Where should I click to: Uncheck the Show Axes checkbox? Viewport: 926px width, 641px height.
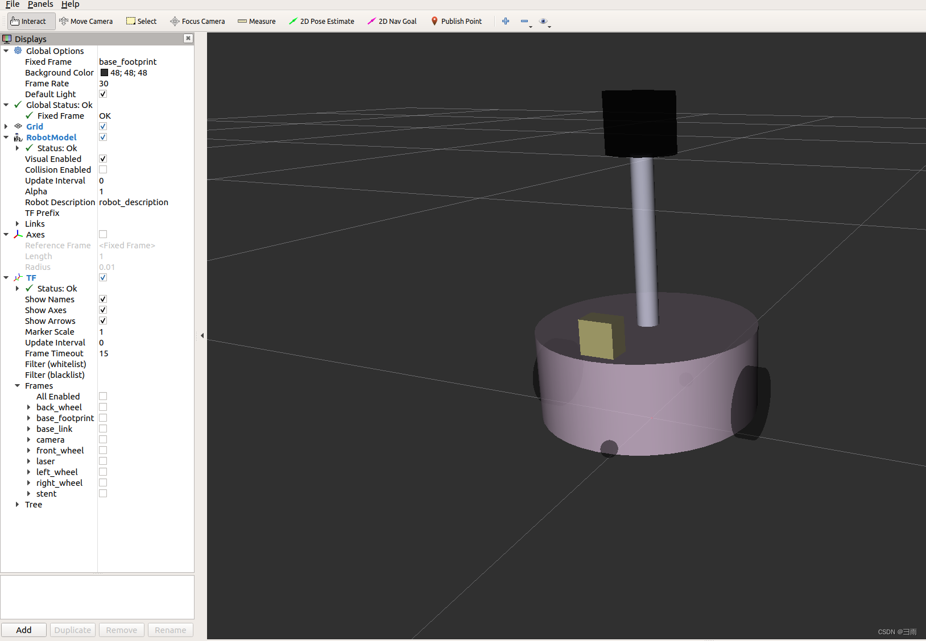coord(103,310)
